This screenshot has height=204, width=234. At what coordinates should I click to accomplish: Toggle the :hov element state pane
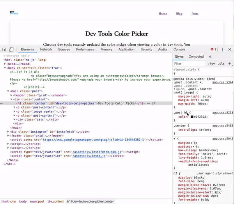(211, 64)
